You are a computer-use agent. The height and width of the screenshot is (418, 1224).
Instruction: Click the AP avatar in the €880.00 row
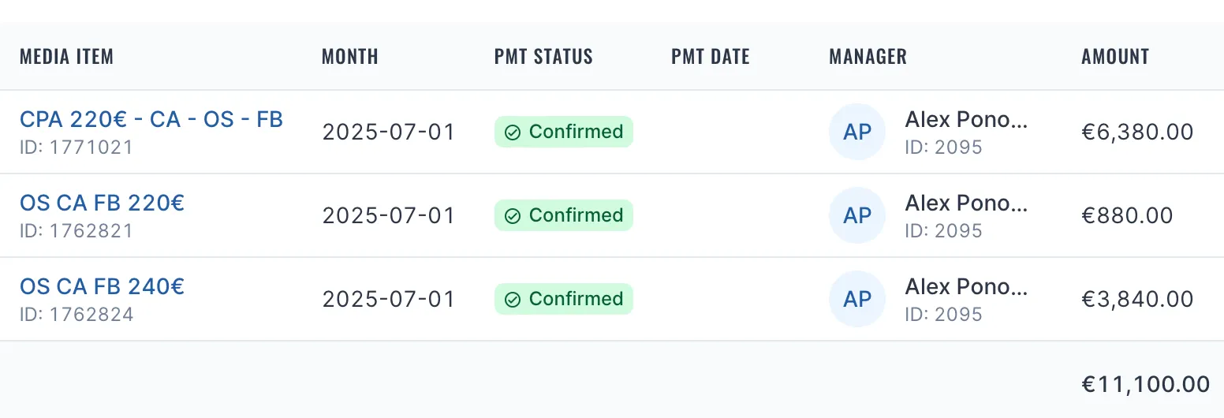[x=857, y=216]
